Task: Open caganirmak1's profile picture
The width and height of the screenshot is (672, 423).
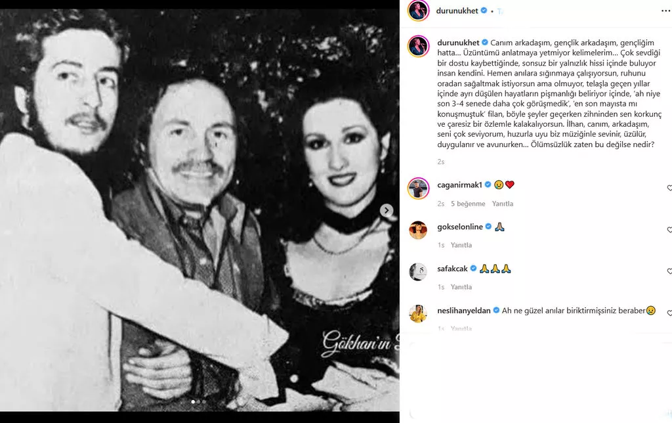Action: click(418, 188)
